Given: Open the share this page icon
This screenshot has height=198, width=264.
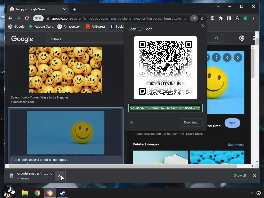Looking at the screenshot, I should (x=194, y=18).
